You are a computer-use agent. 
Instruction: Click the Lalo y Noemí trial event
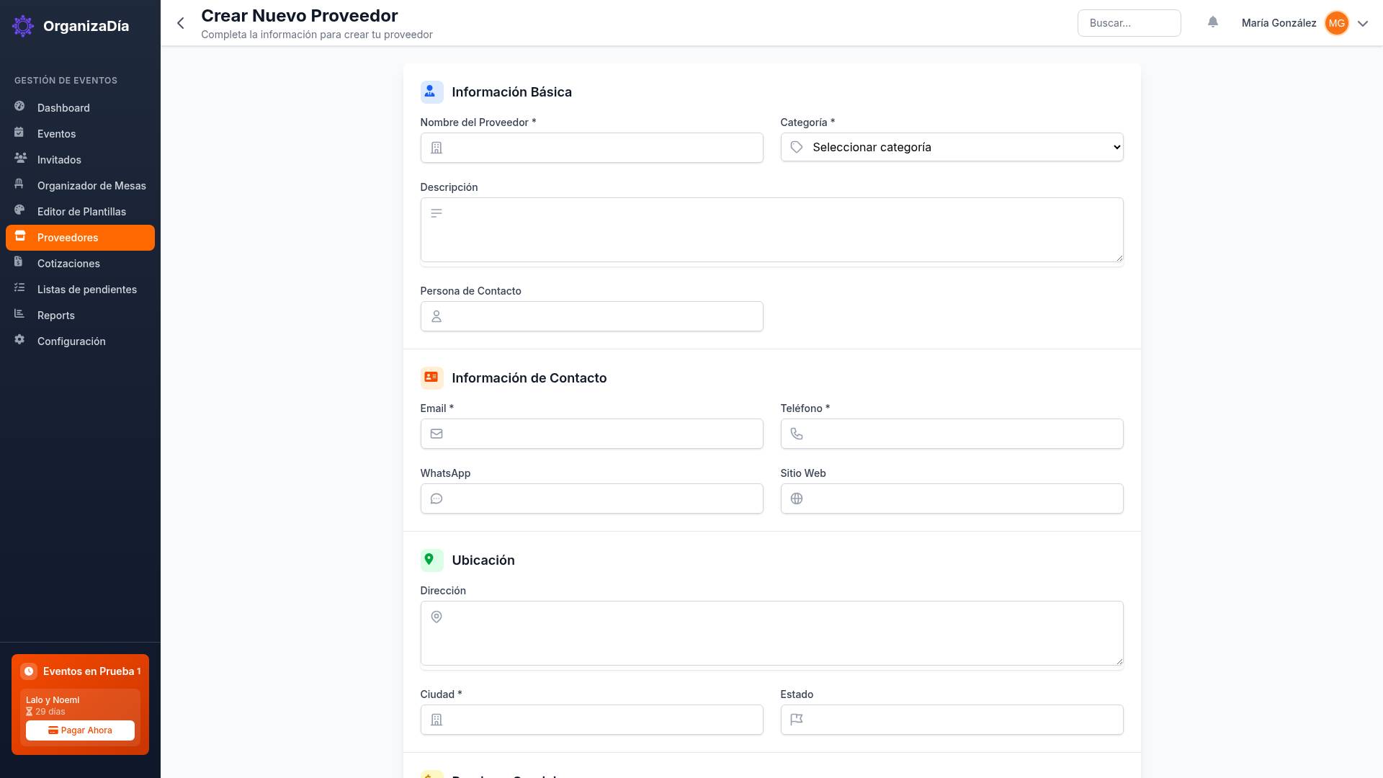point(53,700)
